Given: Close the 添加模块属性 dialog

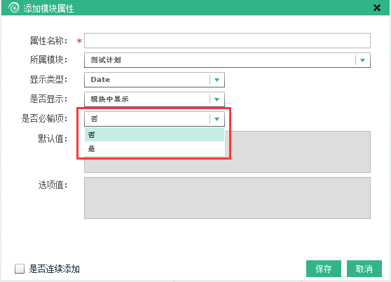Looking at the screenshot, I should tap(377, 8).
